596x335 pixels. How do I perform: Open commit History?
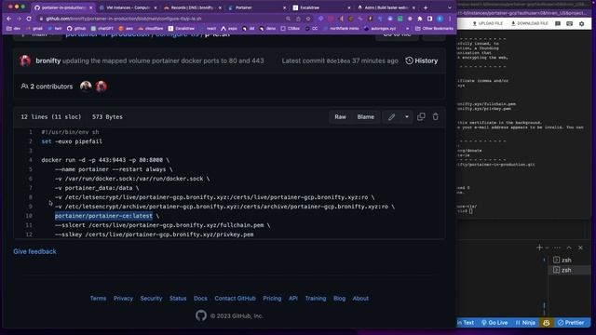tap(422, 60)
